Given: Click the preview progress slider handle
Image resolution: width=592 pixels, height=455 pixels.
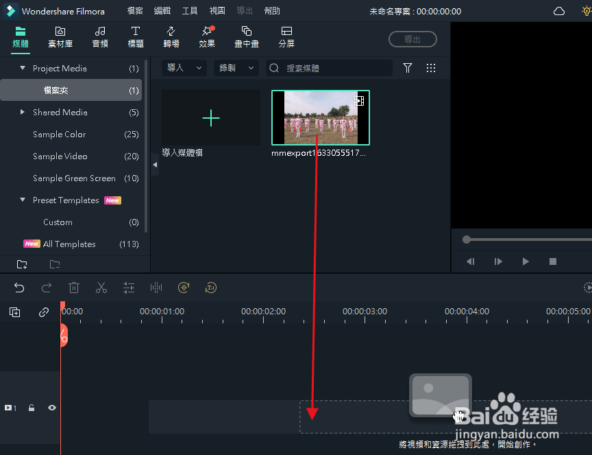Looking at the screenshot, I should click(x=467, y=240).
